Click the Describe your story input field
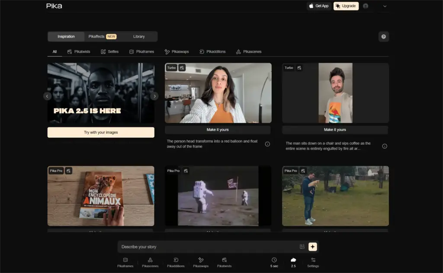This screenshot has width=443, height=273. point(208,247)
